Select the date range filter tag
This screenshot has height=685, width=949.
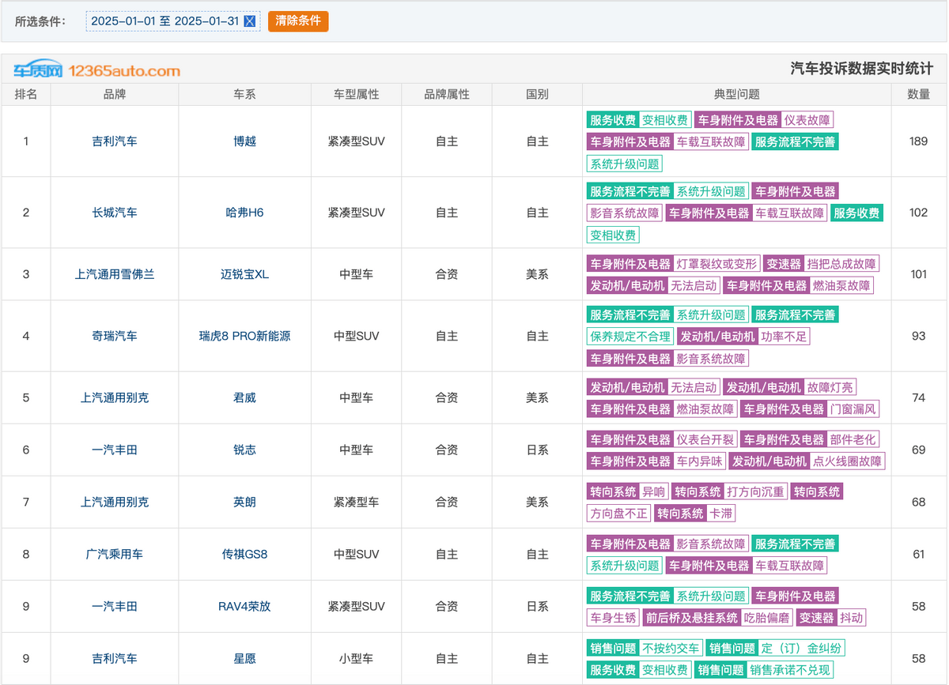(x=173, y=21)
